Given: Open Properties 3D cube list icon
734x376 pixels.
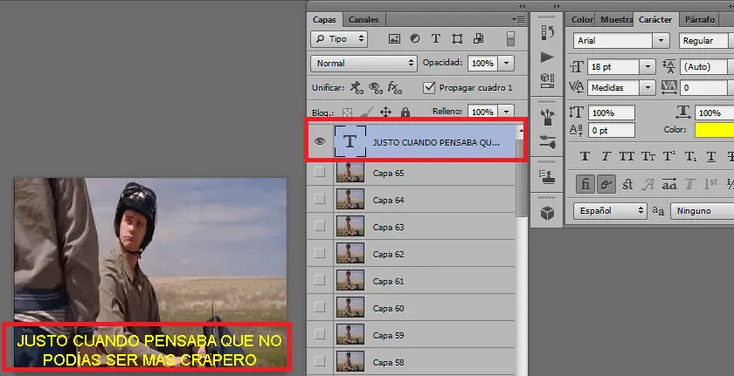Looking at the screenshot, I should [547, 80].
